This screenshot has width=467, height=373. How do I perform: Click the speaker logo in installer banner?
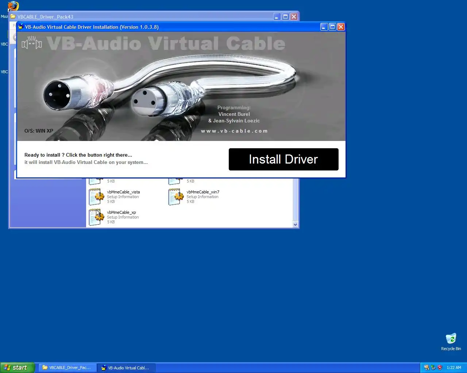pyautogui.click(x=32, y=43)
